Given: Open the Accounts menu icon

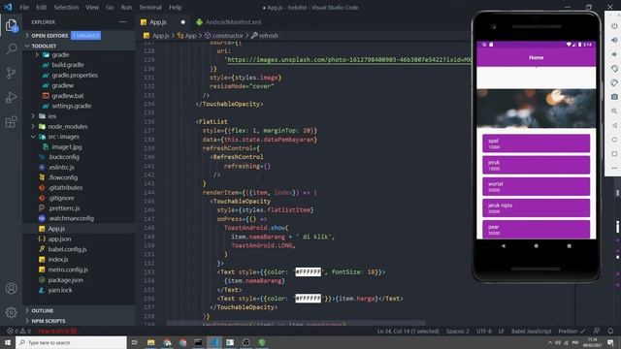Looking at the screenshot, I should tap(11, 289).
